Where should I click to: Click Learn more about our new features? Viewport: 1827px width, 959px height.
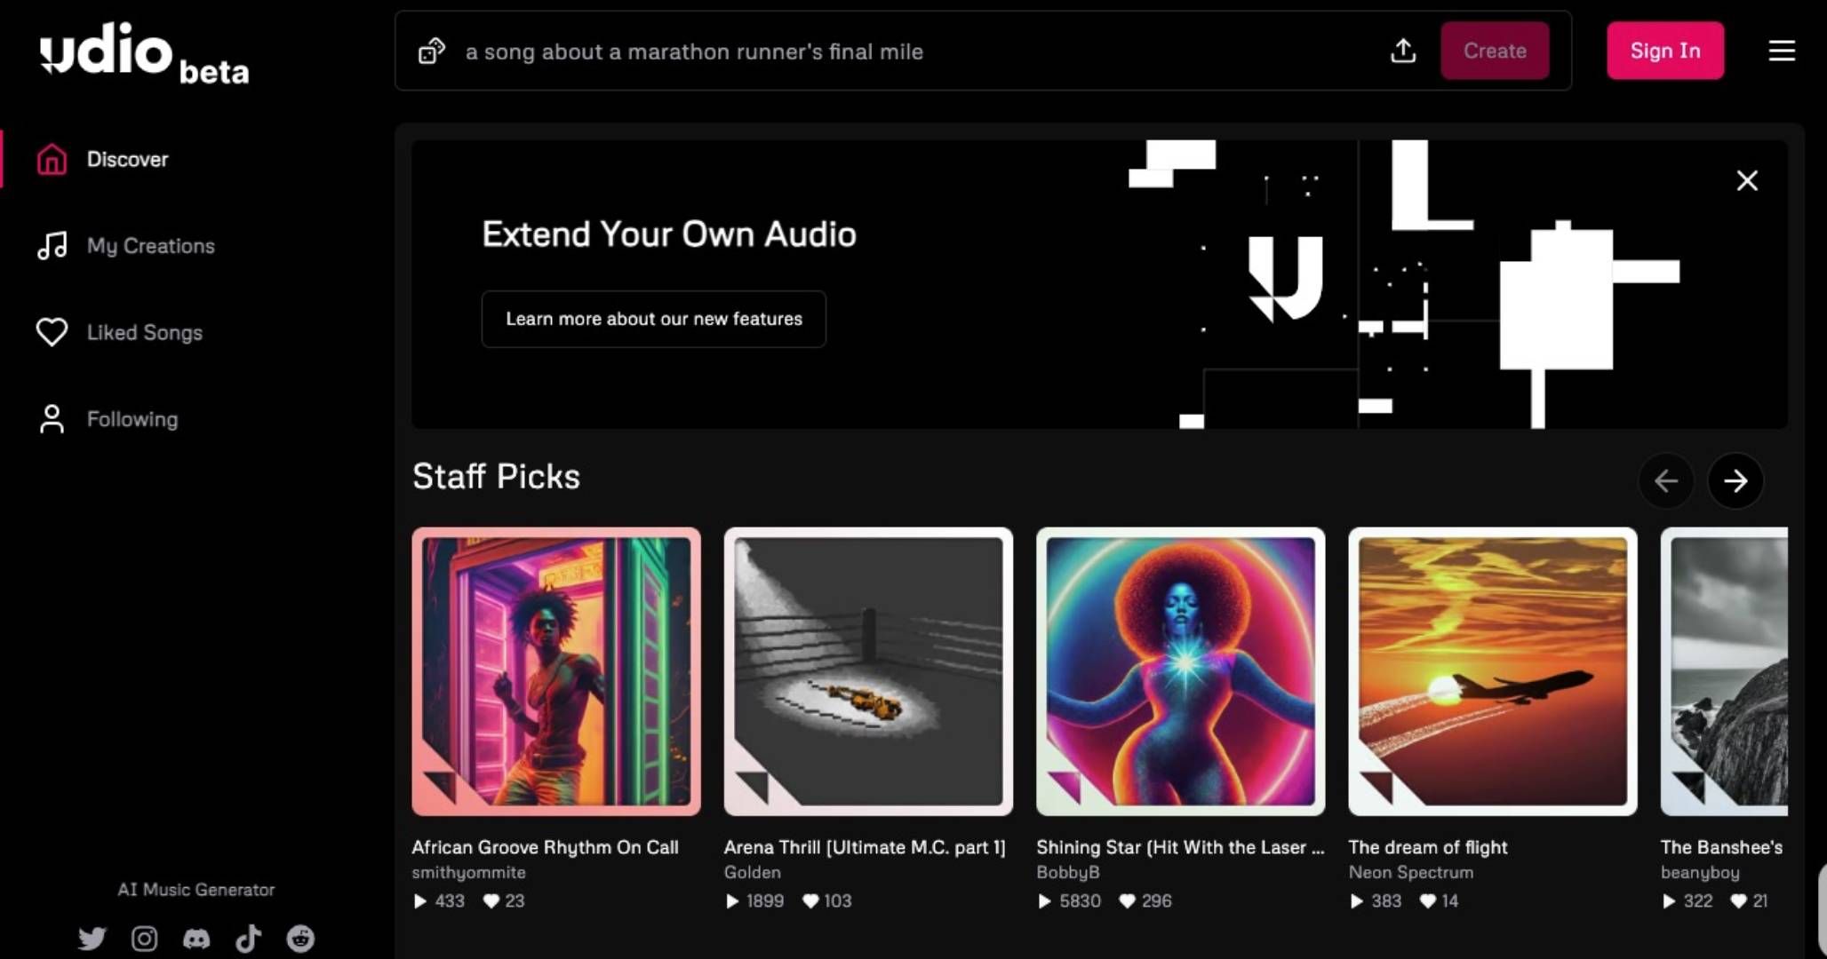coord(654,319)
